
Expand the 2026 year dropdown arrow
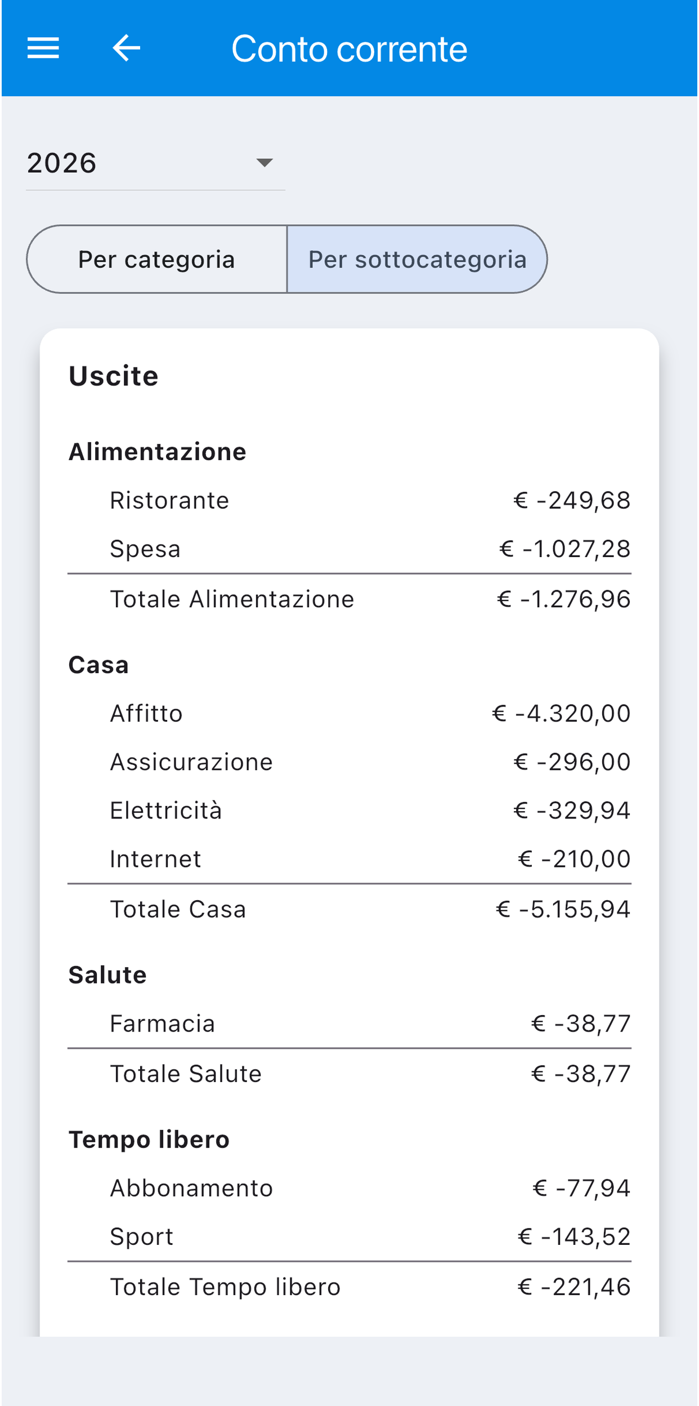coord(265,163)
